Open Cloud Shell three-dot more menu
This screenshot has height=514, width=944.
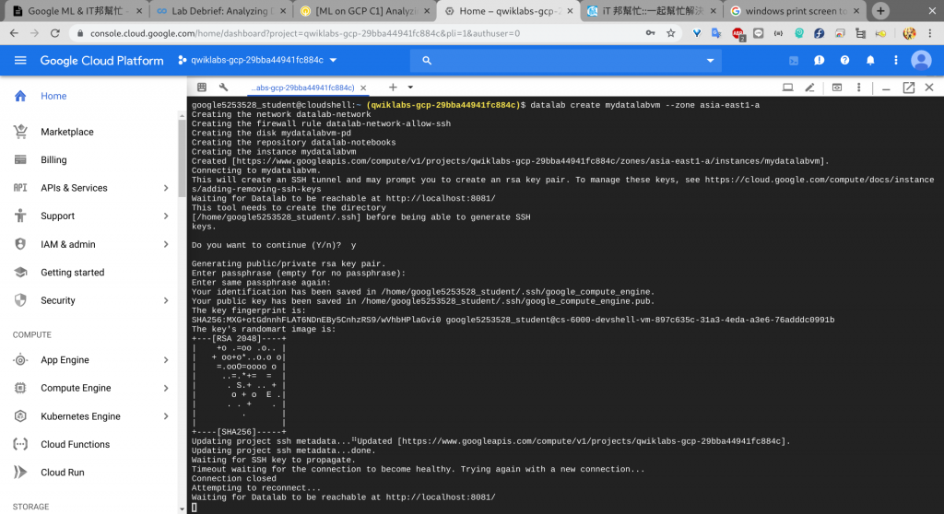tap(859, 88)
